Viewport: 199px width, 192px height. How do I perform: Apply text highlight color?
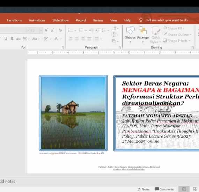(46, 39)
